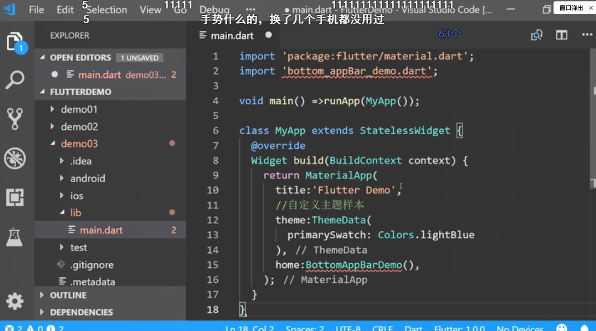Screen dimensions: 596x331
Task: Click 'bottom_appBar_demo.dart' import string
Action: [357, 71]
